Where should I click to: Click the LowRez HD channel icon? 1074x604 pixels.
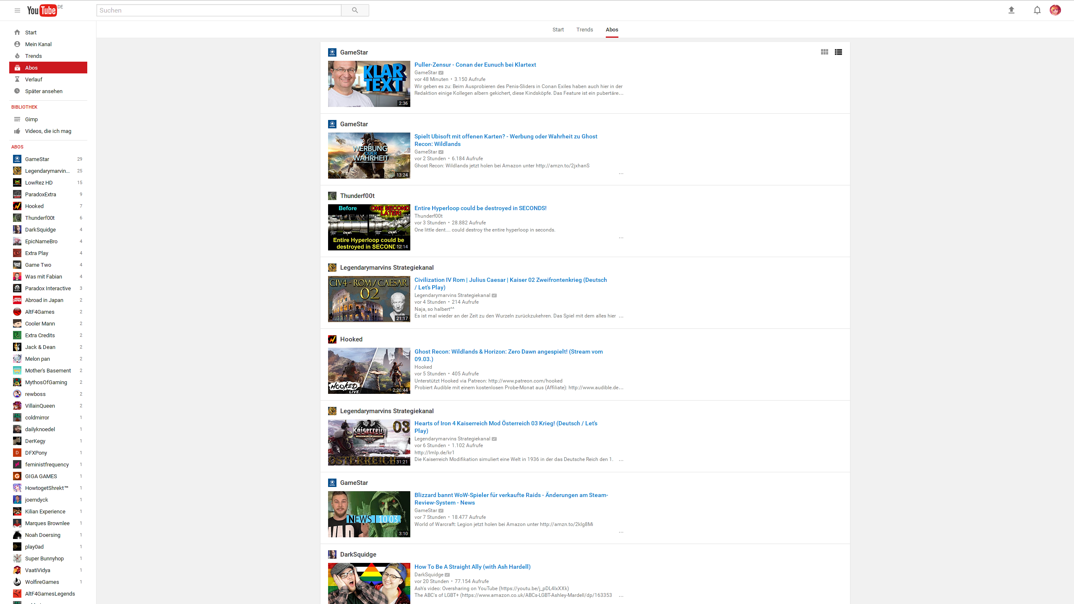pos(17,182)
